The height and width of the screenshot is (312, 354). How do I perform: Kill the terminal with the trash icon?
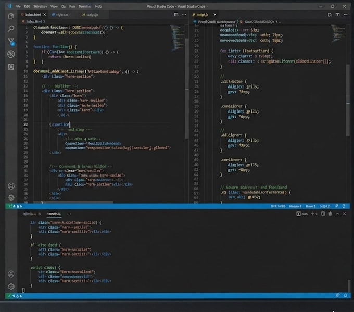coord(330,214)
